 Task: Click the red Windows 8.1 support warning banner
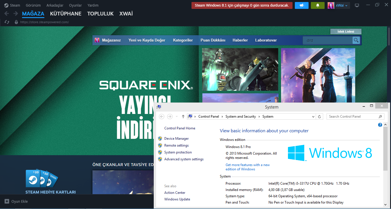(242, 5)
